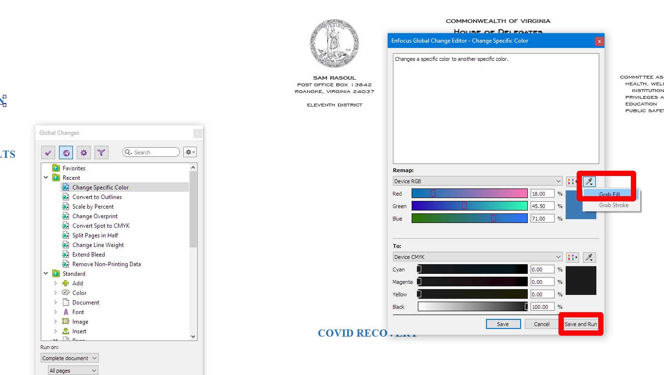664x375 pixels.
Task: Open the Complete document Run on dropdown
Action: click(70, 358)
